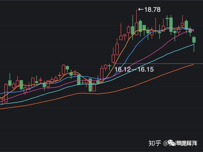This screenshot has height=152, width=203.
Task: Click the last green candlestick on the right
Action: point(194,44)
